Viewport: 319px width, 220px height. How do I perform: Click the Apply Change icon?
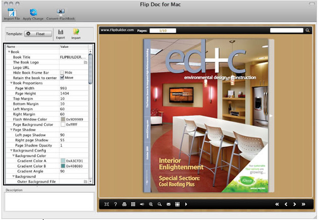33,14
